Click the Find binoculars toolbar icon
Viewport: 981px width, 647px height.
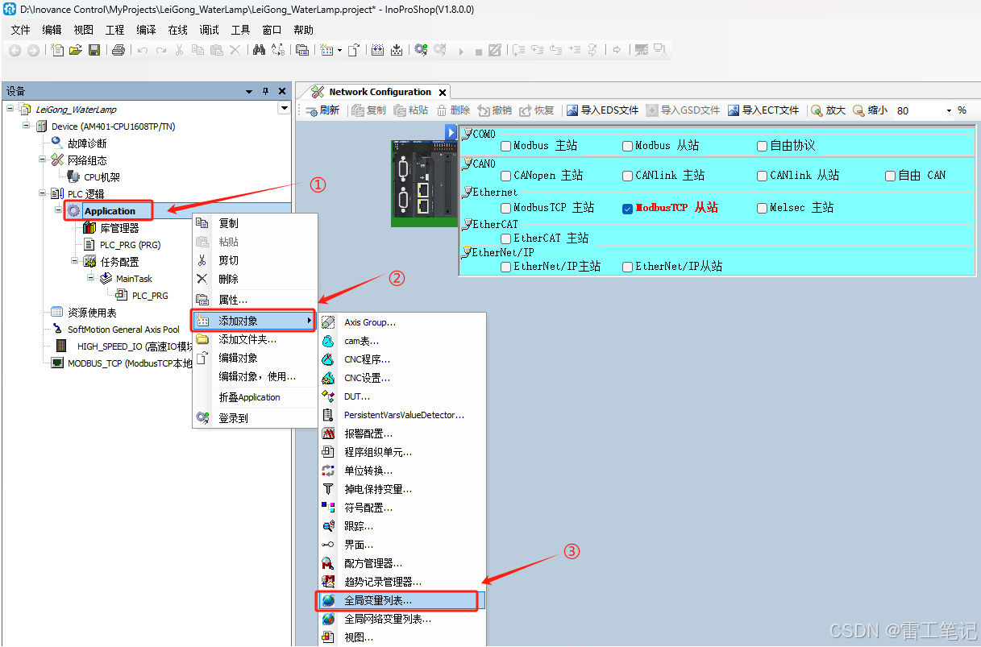pyautogui.click(x=260, y=50)
